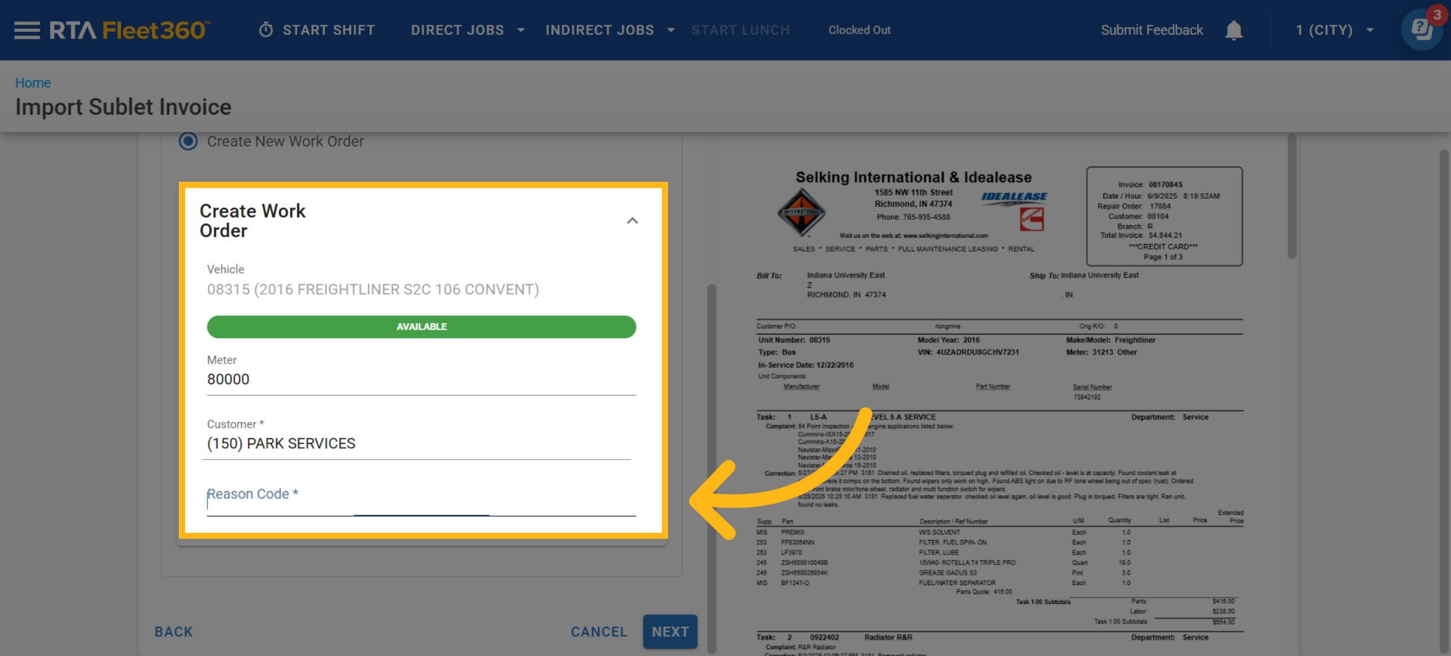Click the RTA Fleet360 logo
1451x656 pixels.
(x=130, y=30)
